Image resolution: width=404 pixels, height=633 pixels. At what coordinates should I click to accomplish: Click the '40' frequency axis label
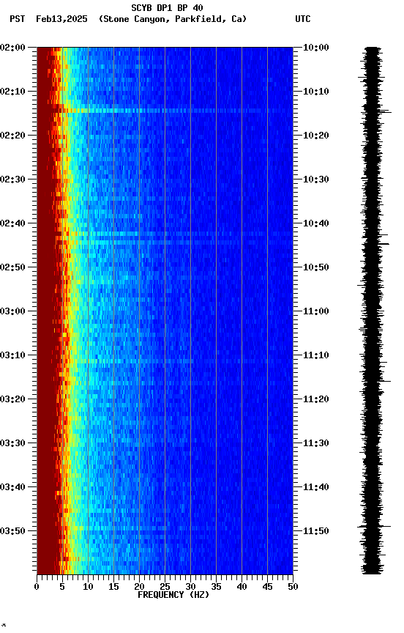242,587
